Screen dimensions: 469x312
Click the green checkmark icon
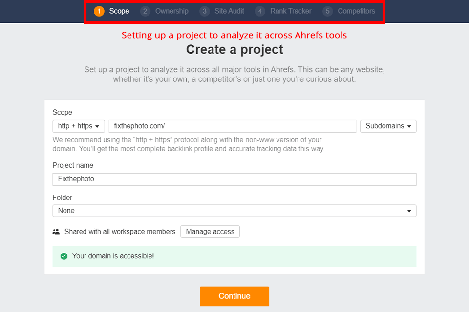(x=64, y=256)
